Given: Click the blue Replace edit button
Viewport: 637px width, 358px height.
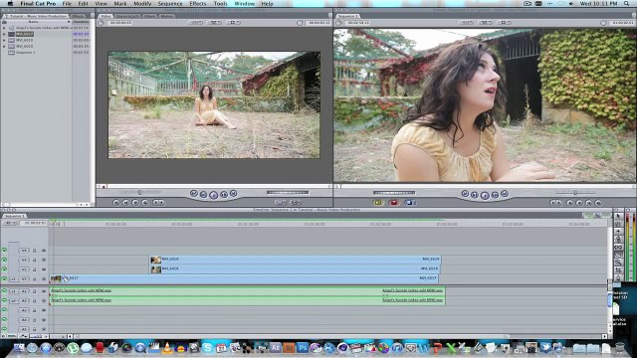Looking at the screenshot, I should point(409,202).
